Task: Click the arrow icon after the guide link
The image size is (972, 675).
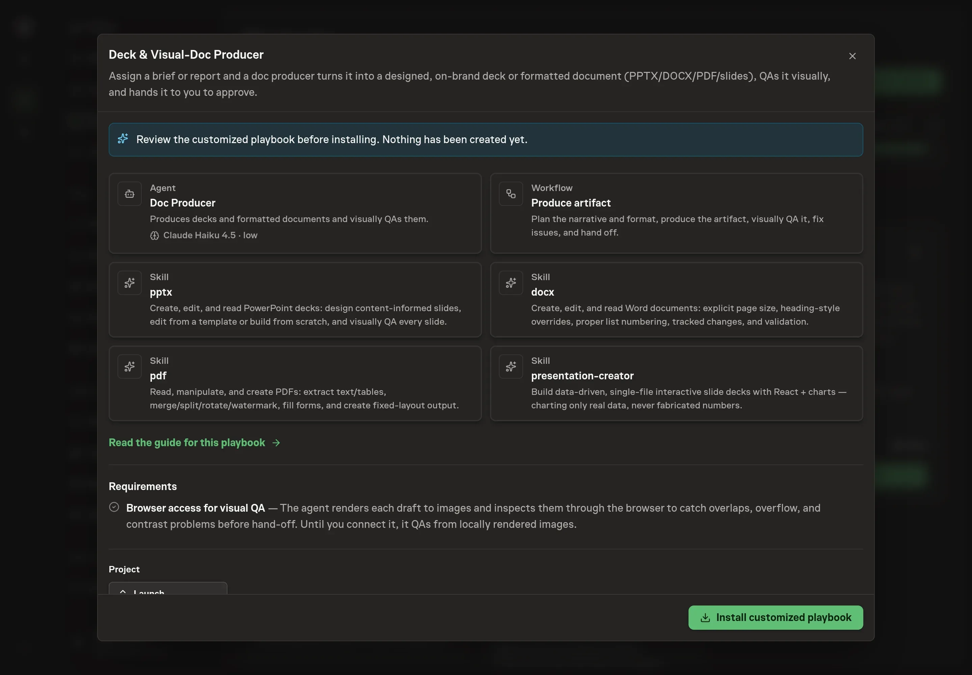Action: tap(276, 443)
